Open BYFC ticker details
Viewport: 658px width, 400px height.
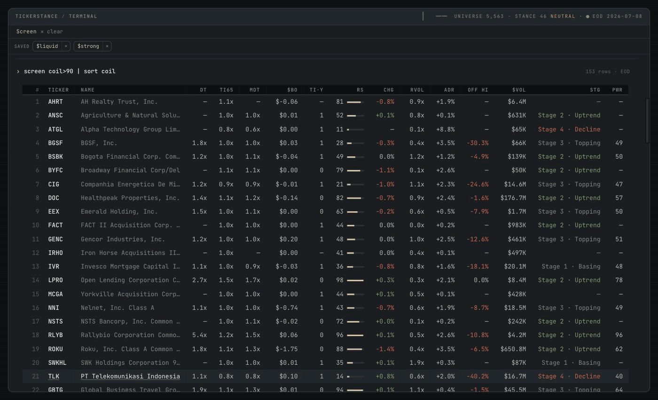pyautogui.click(x=55, y=170)
